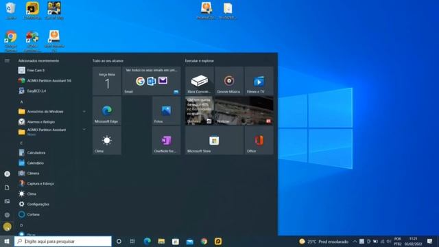
Task: Open File Explorer from the taskbar
Action: [x=161, y=242]
